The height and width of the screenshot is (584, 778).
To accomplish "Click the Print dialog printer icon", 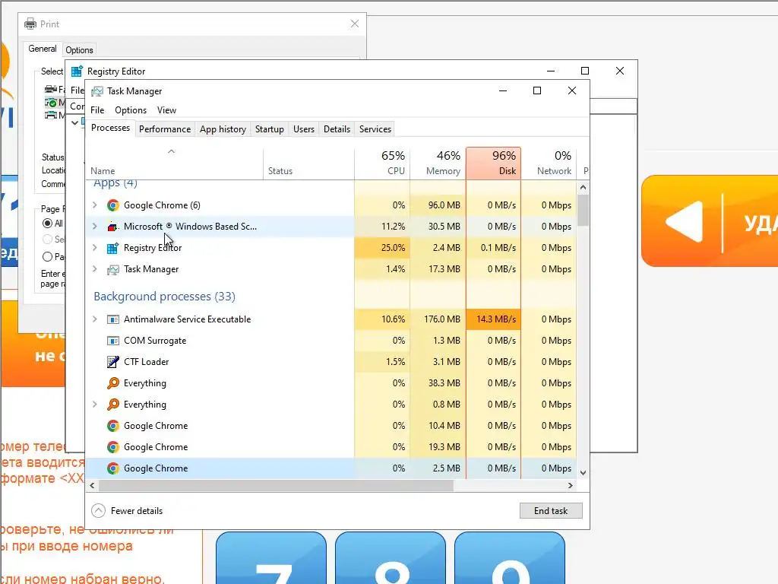I will [30, 24].
